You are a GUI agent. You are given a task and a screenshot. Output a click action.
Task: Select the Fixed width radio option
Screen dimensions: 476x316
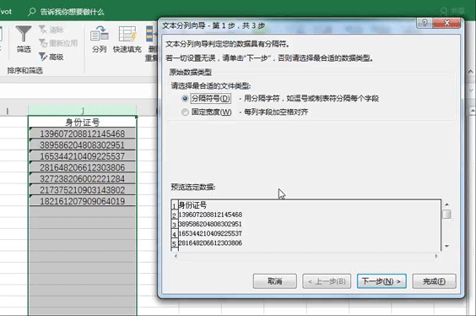tap(185, 112)
